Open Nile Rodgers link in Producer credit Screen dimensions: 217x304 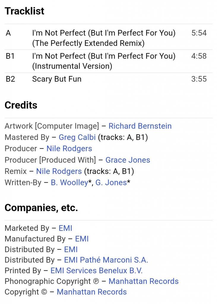[x=69, y=148]
